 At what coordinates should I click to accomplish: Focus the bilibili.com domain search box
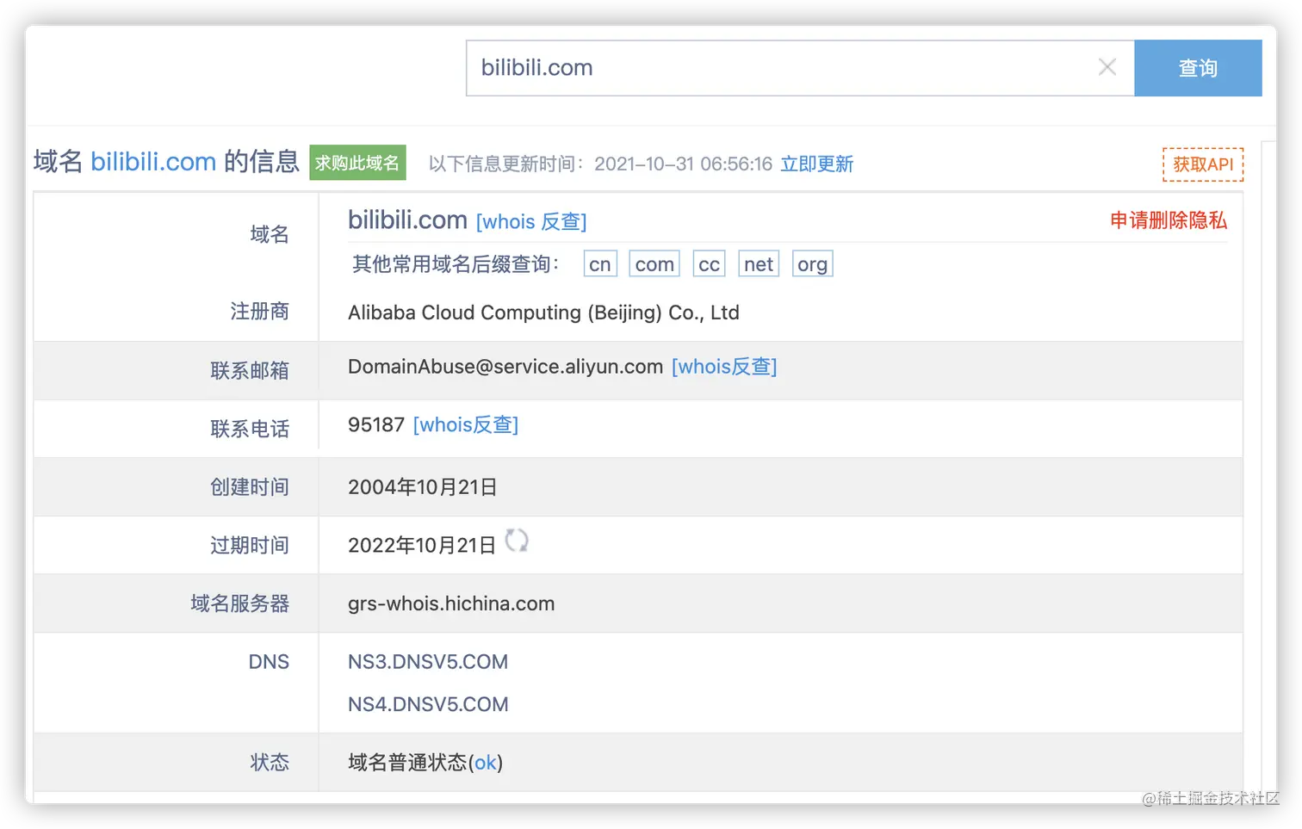pyautogui.click(x=800, y=68)
